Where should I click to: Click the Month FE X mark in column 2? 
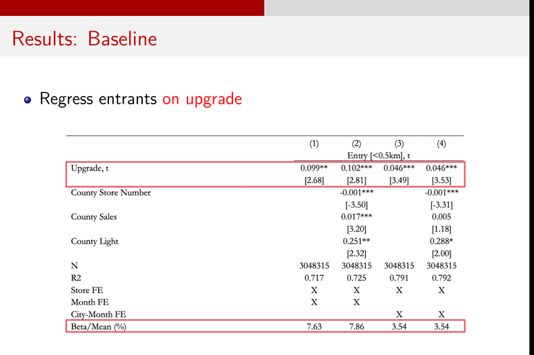[x=356, y=302]
